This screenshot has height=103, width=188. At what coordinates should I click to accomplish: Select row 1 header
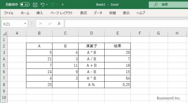pos(4,40)
